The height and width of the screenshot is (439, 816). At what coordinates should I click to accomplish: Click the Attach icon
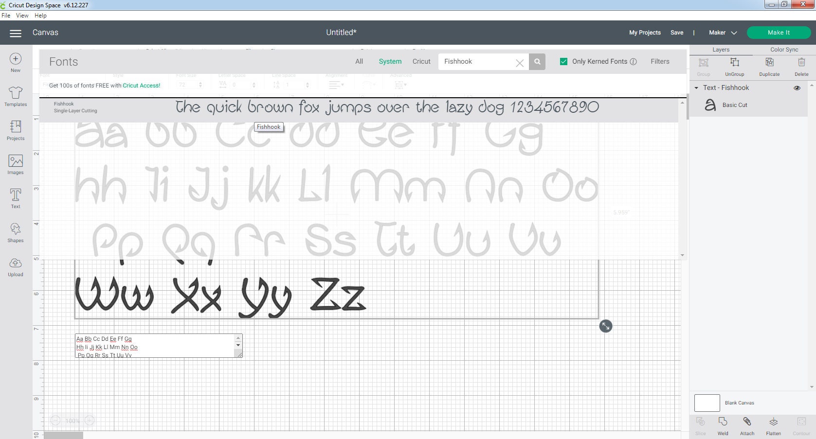pos(747,423)
